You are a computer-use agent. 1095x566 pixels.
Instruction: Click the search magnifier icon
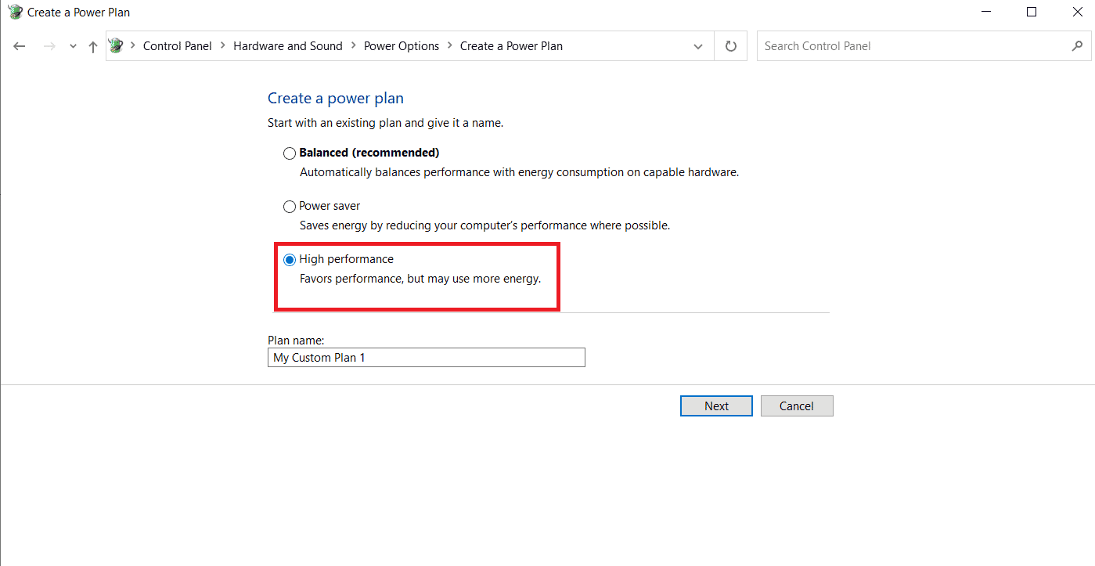point(1077,46)
